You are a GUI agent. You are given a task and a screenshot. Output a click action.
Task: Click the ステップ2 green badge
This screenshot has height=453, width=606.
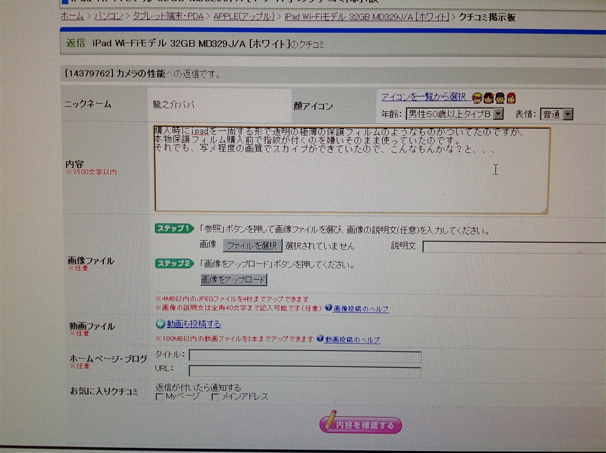coord(174,264)
